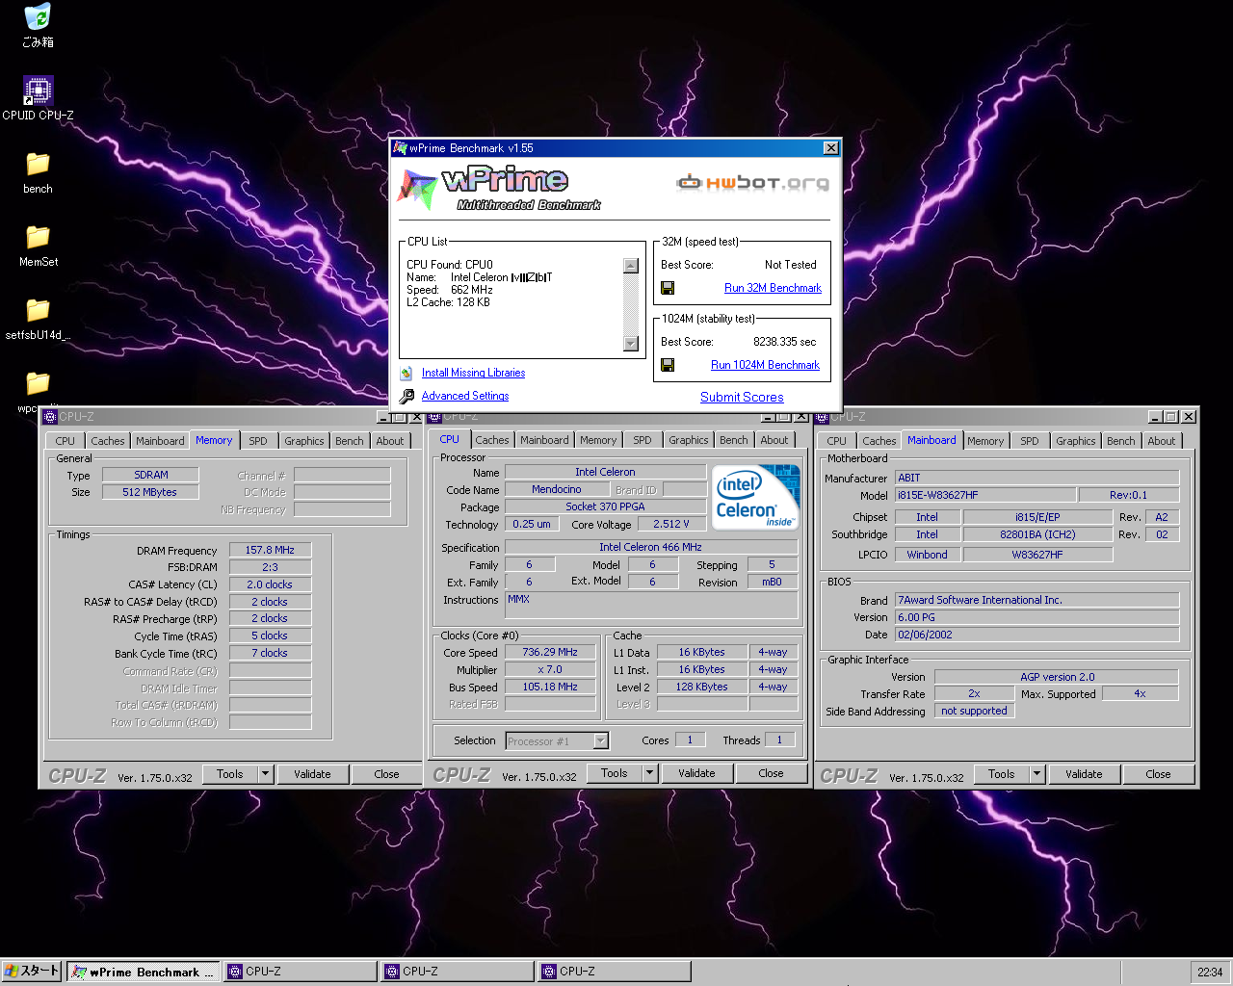This screenshot has width=1233, height=986.
Task: Click Validate in middle CPU-Z window
Action: [x=696, y=773]
